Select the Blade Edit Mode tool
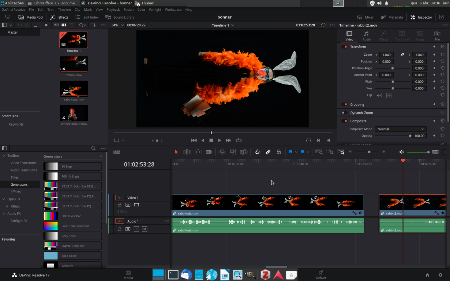The image size is (450, 281). [209, 152]
